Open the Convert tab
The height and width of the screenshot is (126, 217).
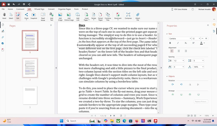tap(51, 9)
